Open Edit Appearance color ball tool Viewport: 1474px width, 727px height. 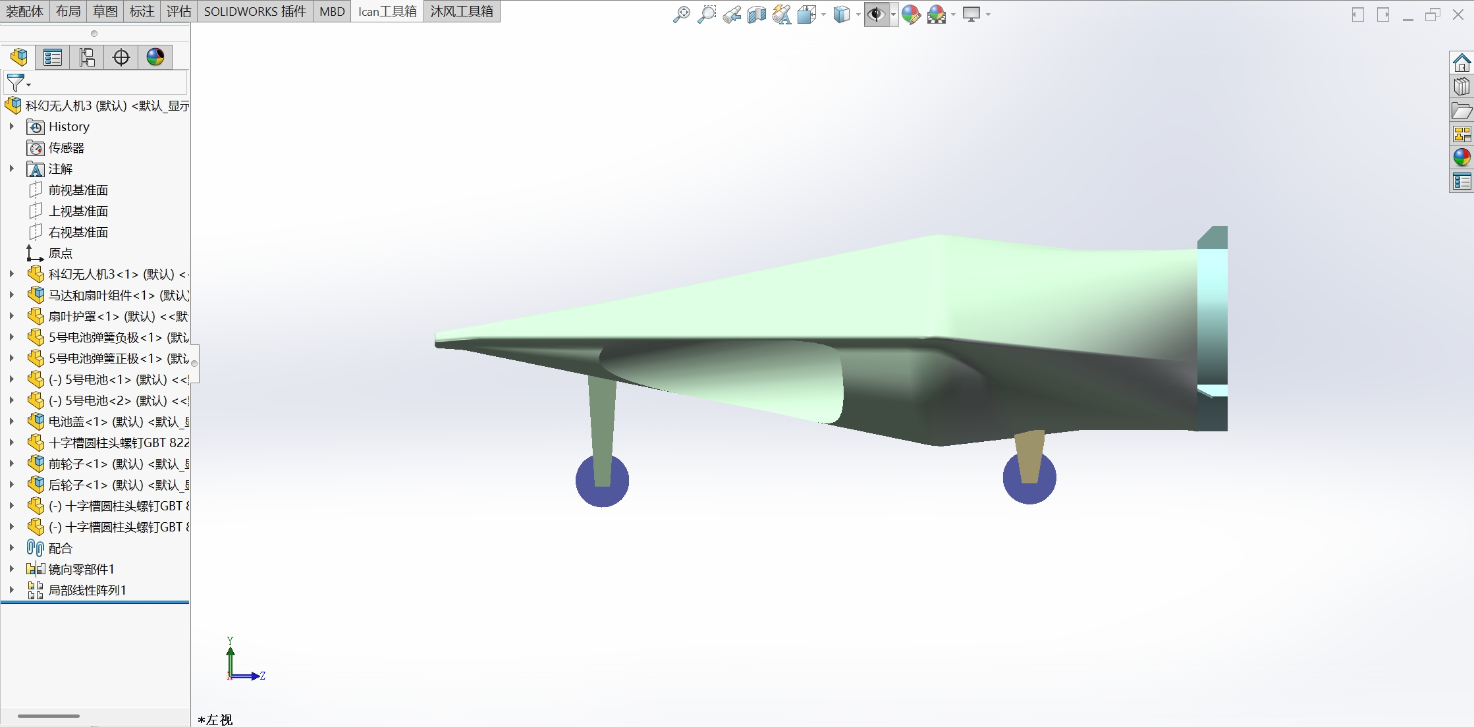click(x=910, y=14)
